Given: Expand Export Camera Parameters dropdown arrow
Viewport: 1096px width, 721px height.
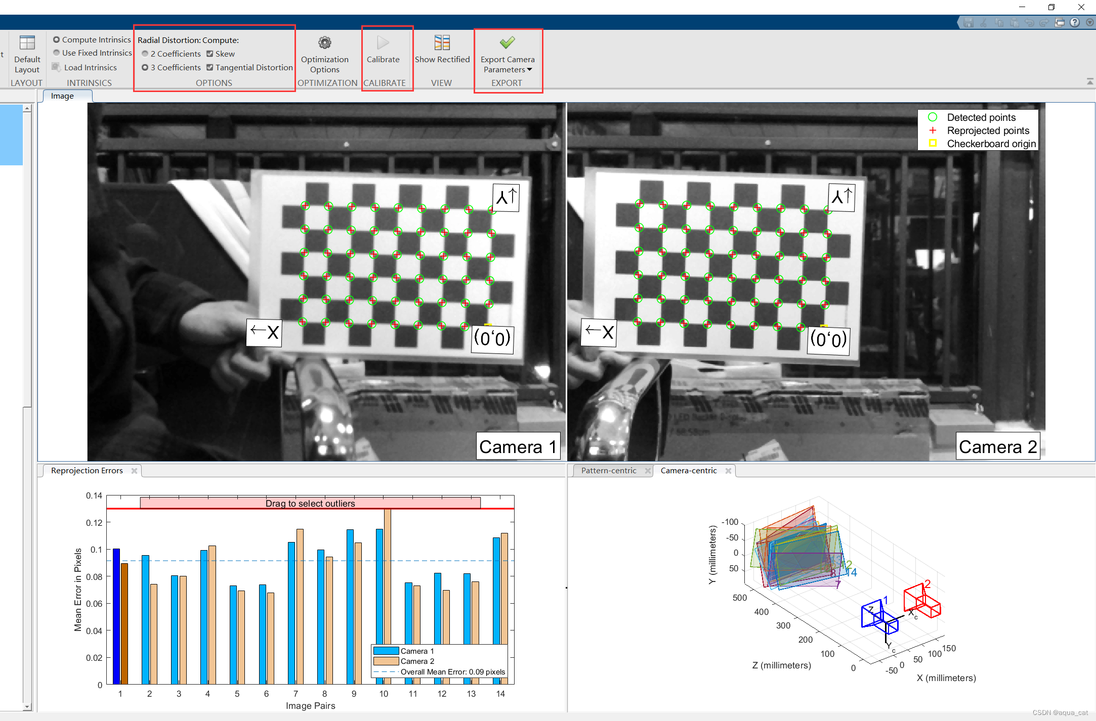Looking at the screenshot, I should click(x=530, y=70).
